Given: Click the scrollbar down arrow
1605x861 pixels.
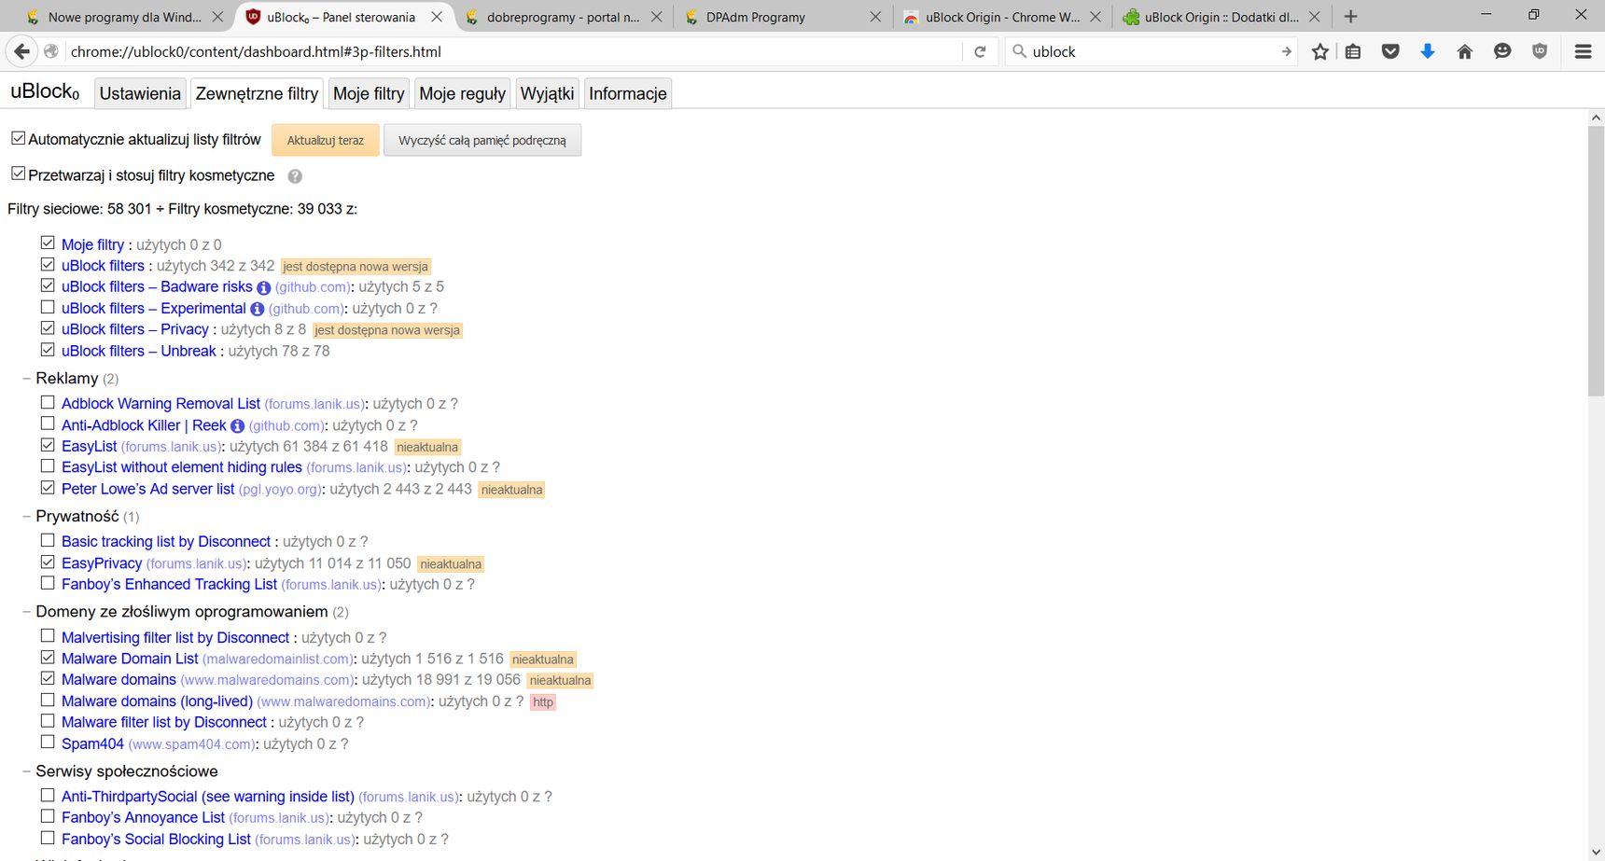Looking at the screenshot, I should point(1596,853).
